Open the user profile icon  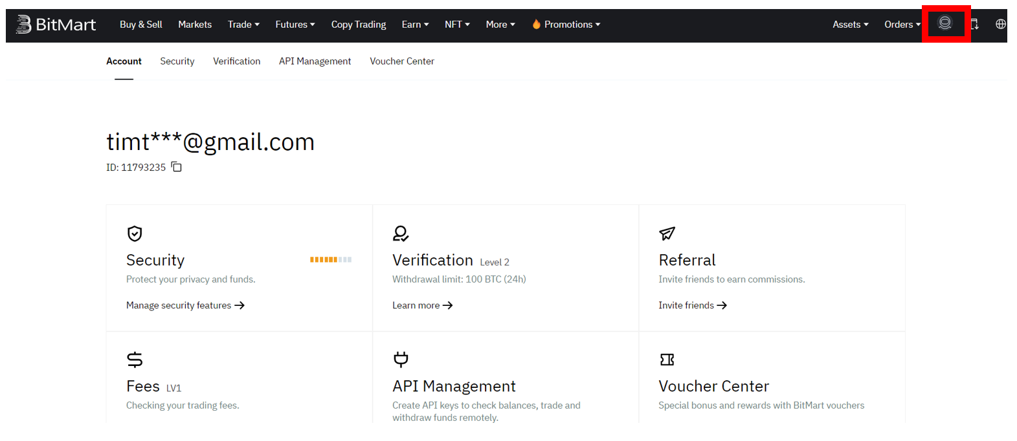click(x=945, y=23)
